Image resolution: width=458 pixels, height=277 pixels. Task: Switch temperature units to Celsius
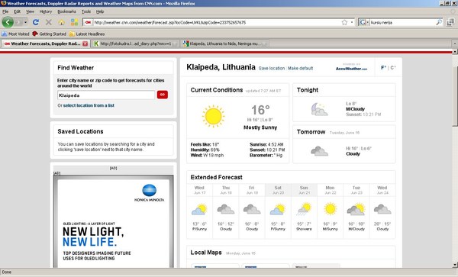tap(393, 68)
